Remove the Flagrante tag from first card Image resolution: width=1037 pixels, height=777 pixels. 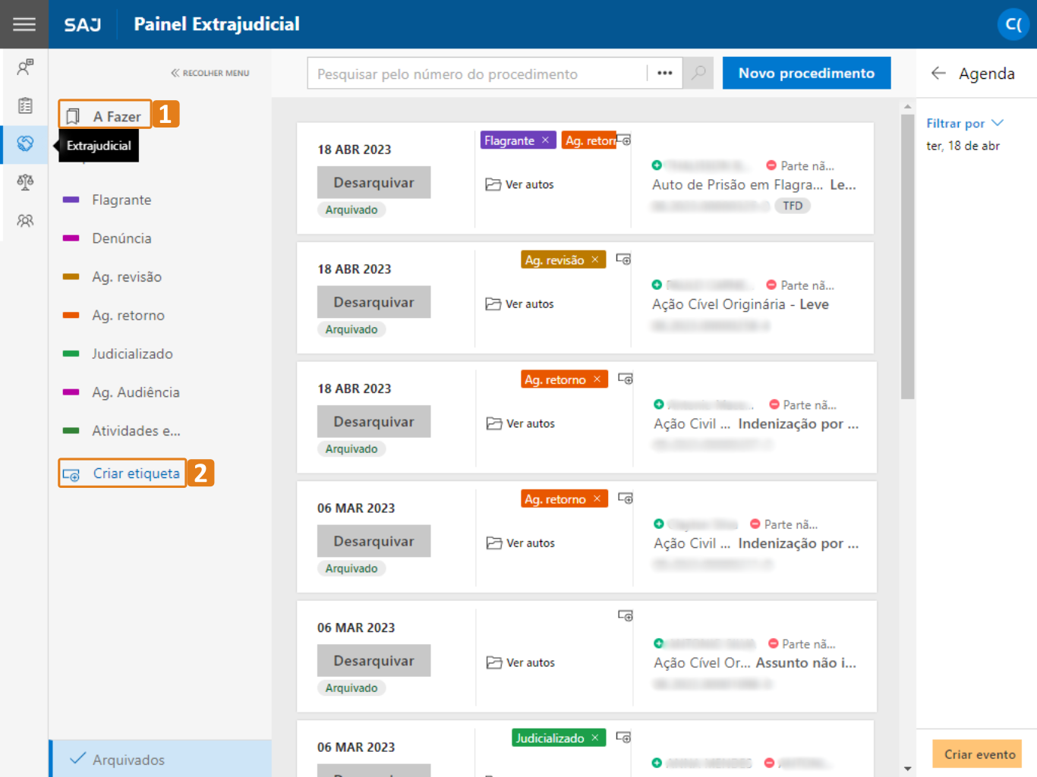[x=545, y=140]
